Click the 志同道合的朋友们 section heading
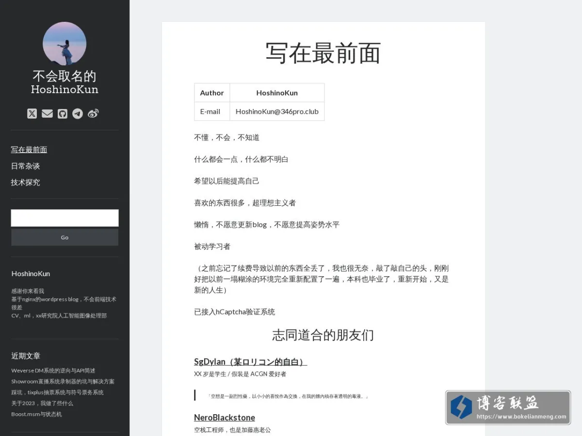 (323, 335)
